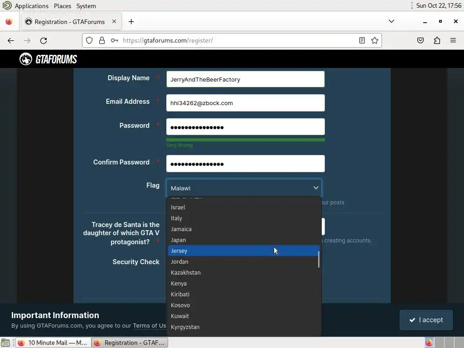Select Jamaica from the flag list
The height and width of the screenshot is (348, 464).
click(x=244, y=229)
